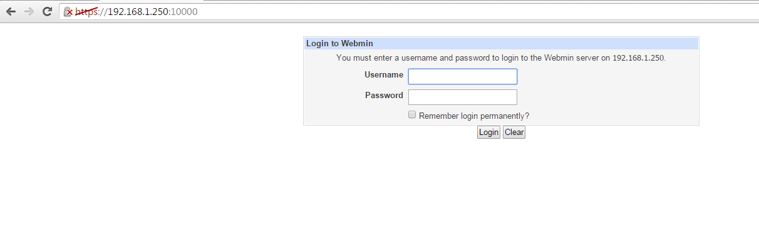Image resolution: width=759 pixels, height=225 pixels.
Task: Click the Login to Webmin header bar
Action: tap(501, 43)
